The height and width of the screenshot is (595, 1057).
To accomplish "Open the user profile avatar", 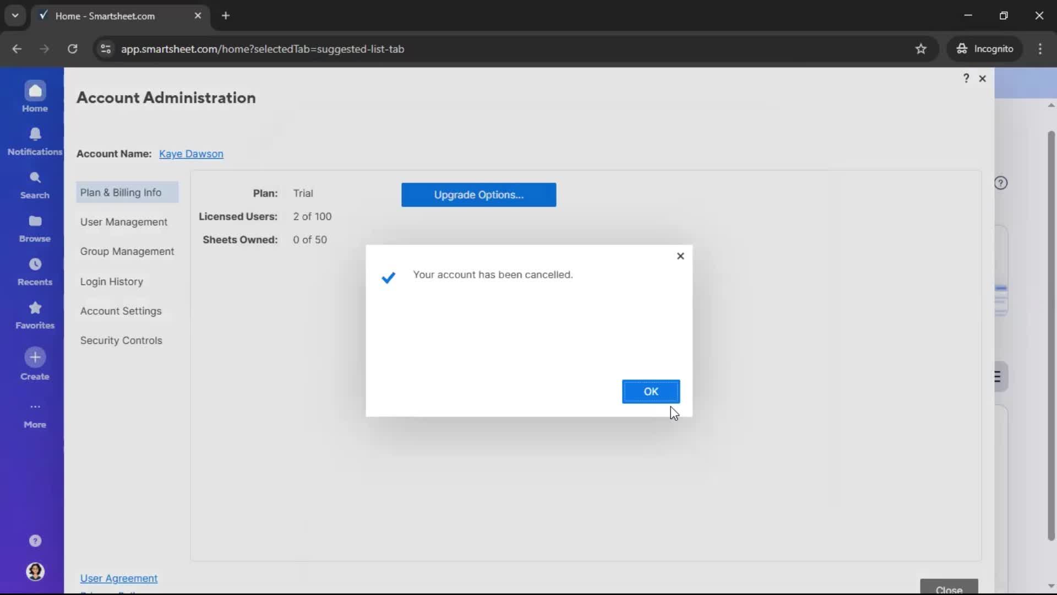I will 35,572.
